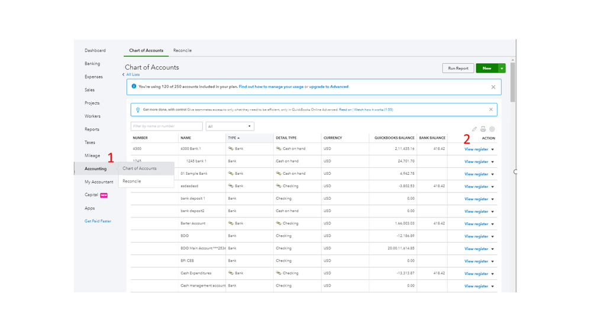Click the detail type icon for asdasdasd
Viewport: 591px width, 332px height.
point(279,186)
